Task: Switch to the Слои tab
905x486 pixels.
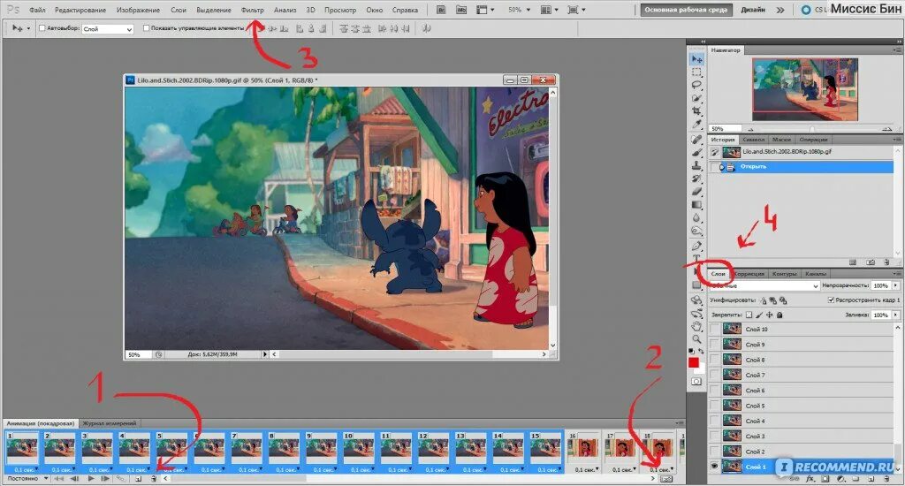Action: coord(719,274)
